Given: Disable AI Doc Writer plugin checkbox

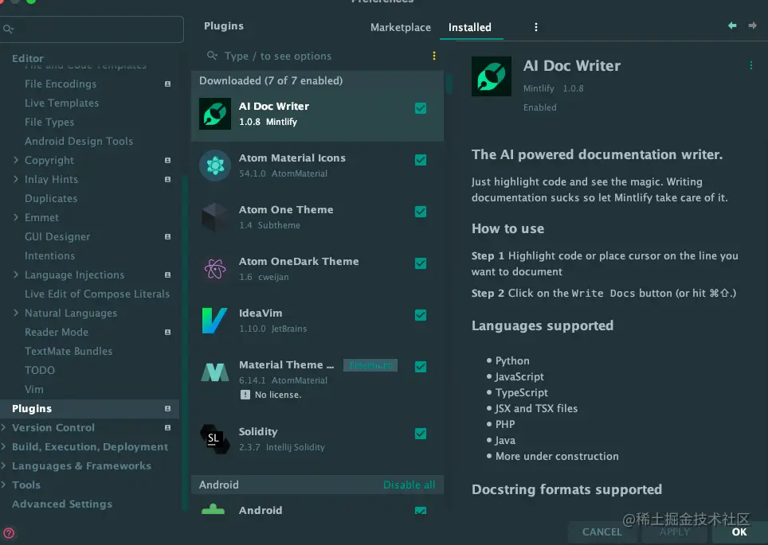Looking at the screenshot, I should click(x=420, y=108).
